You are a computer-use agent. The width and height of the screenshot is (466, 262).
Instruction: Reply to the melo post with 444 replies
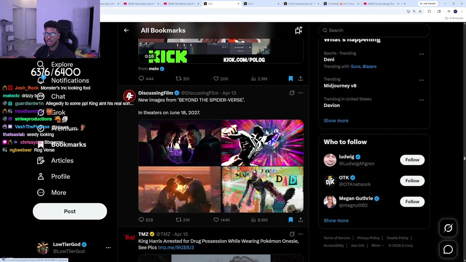pos(141,79)
